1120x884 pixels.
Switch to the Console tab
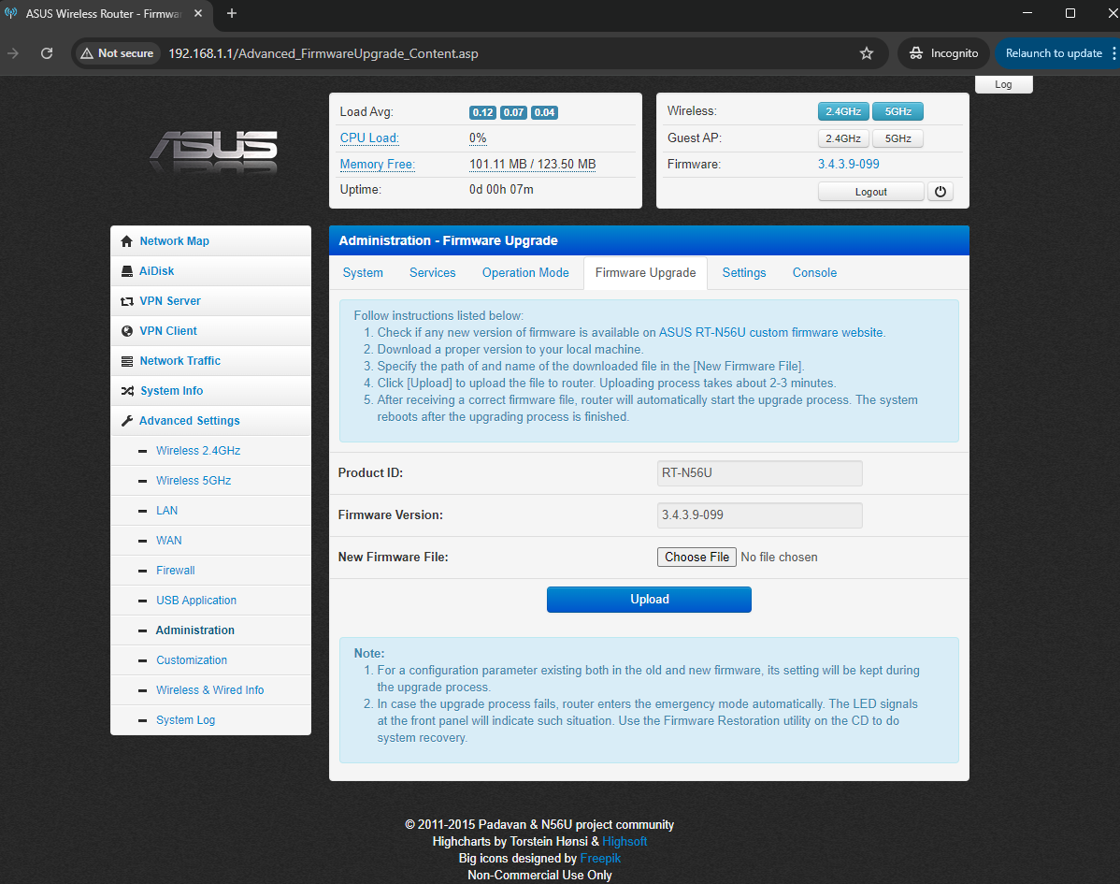coord(813,272)
